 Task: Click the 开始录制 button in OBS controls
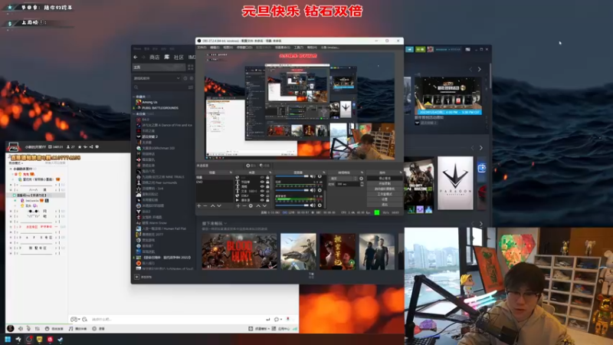(385, 183)
